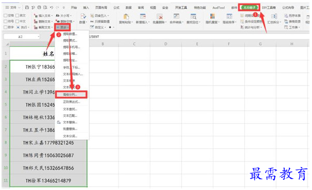Image resolution: width=312 pixels, height=190 pixels.
Task: Click the 批量删除 red-cross icon
Action: click(x=160, y=16)
